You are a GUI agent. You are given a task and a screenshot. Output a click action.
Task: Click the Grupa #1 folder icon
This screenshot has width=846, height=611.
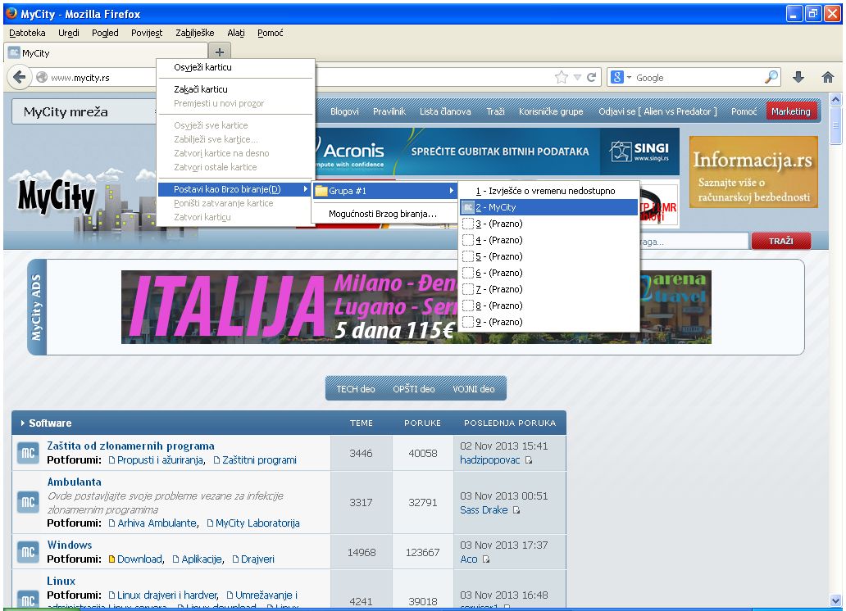321,190
